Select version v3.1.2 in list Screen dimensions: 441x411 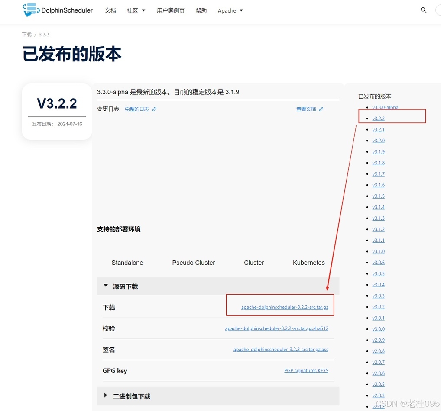(378, 229)
